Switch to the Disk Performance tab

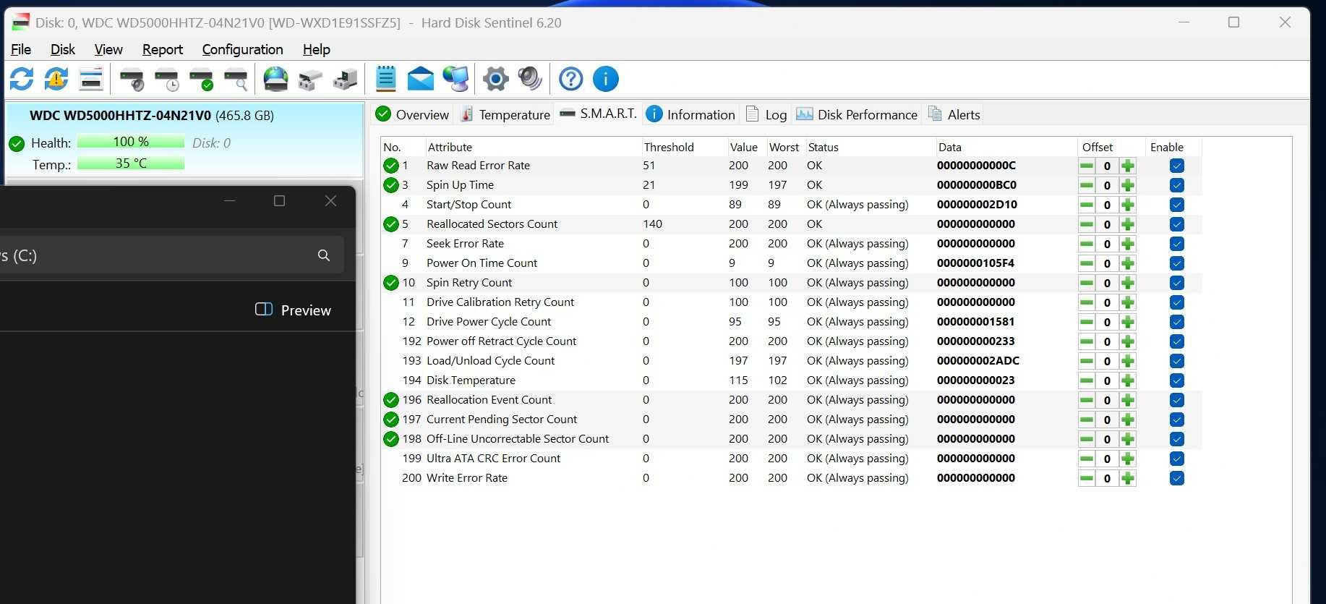coord(857,114)
